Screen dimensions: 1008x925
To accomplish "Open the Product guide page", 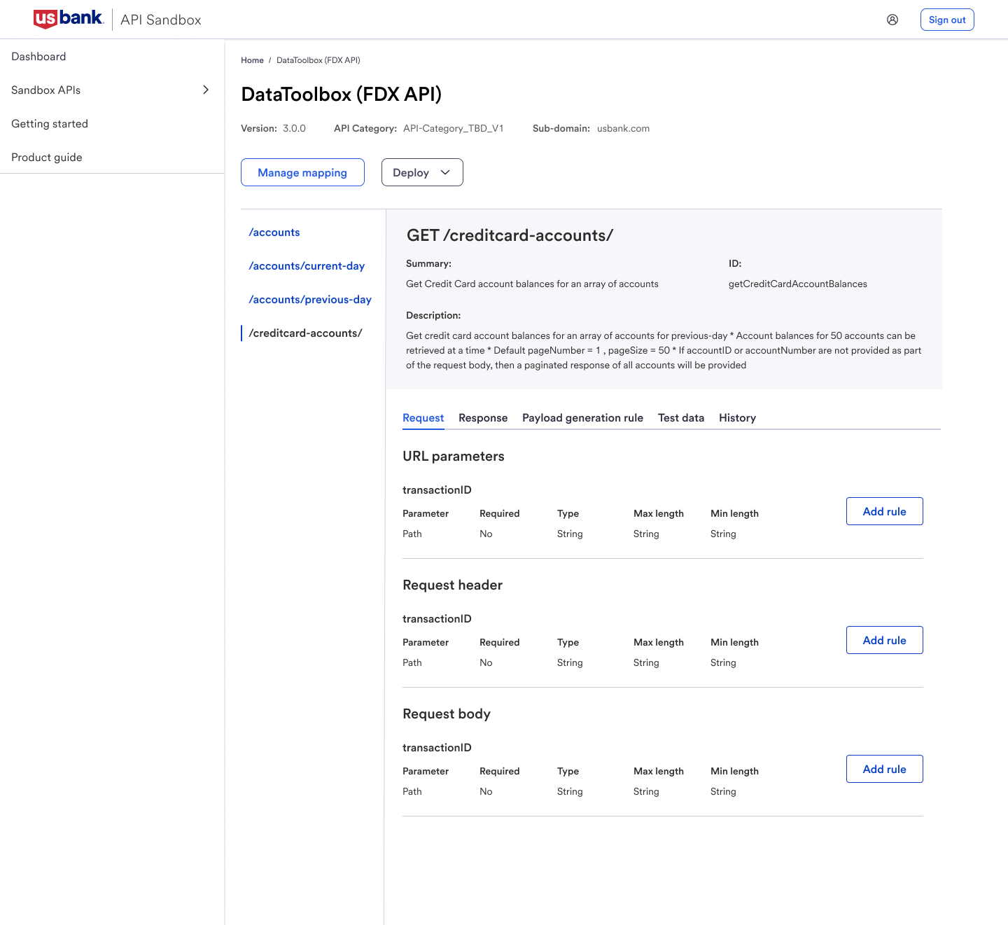I will coord(47,158).
